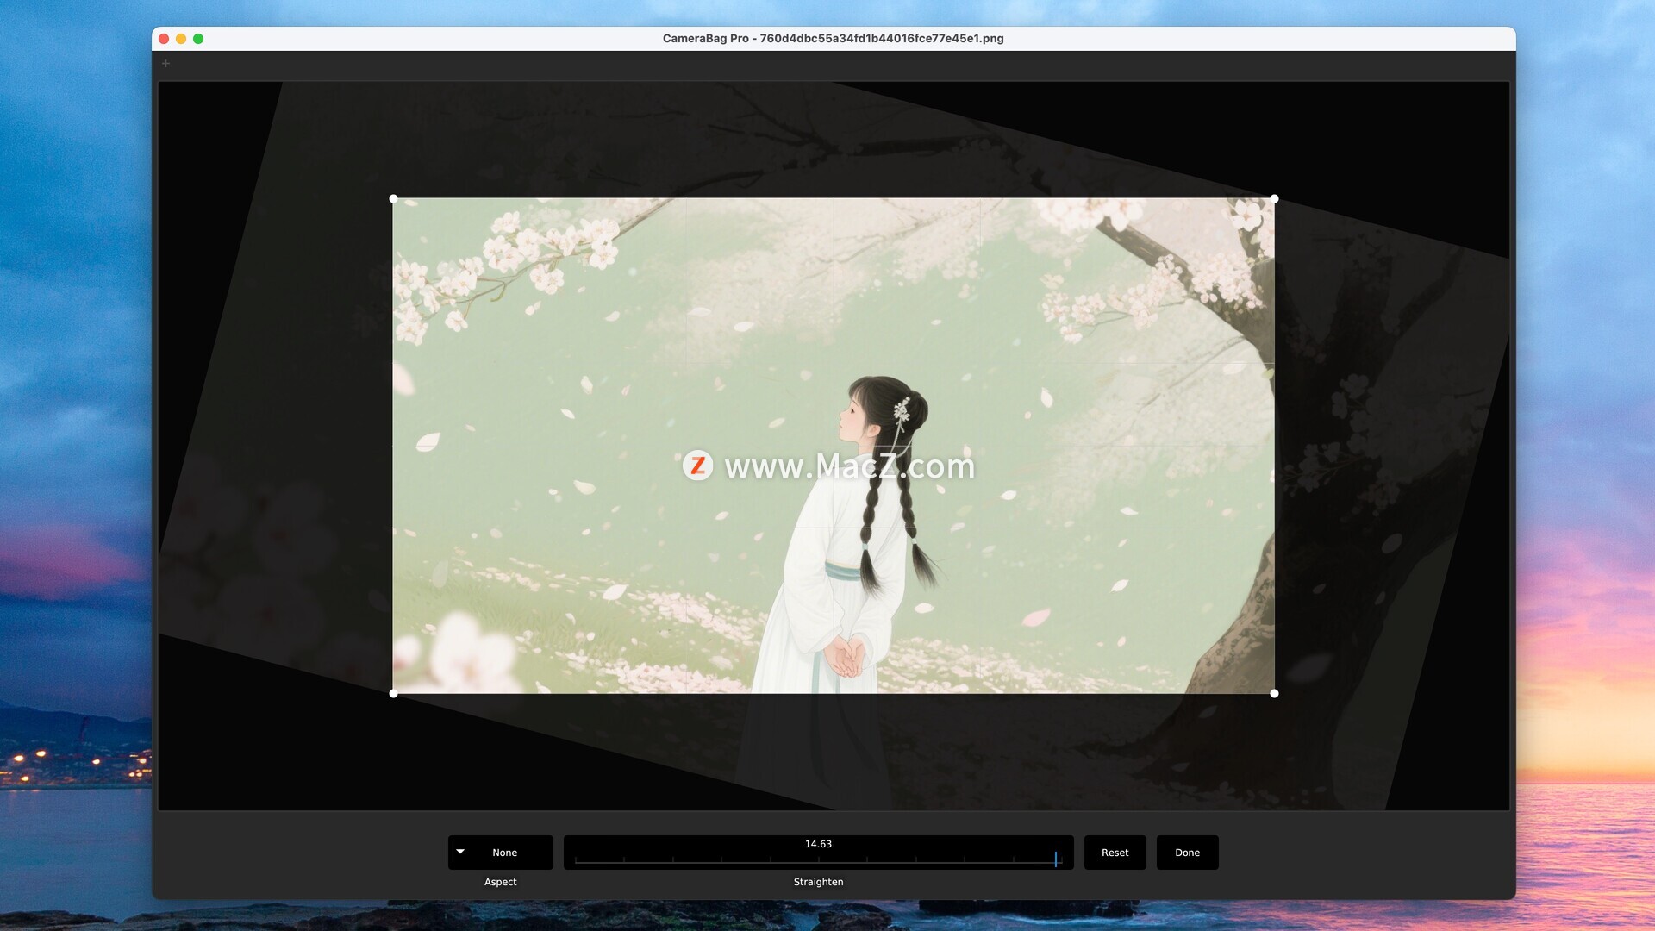This screenshot has width=1655, height=931.
Task: Click the top-right crop corner handle
Action: pyautogui.click(x=1274, y=199)
